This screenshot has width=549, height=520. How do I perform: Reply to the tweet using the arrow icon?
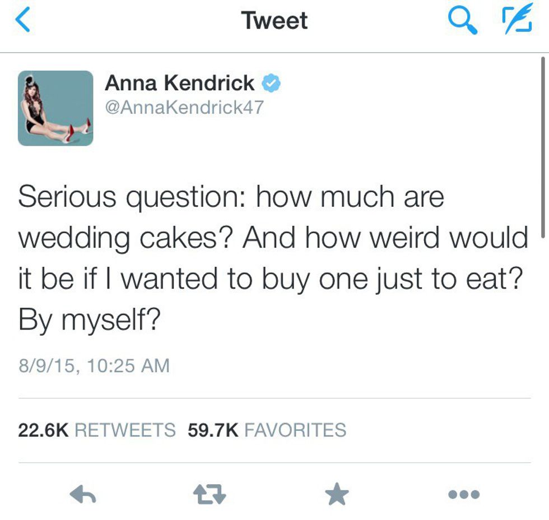(84, 494)
